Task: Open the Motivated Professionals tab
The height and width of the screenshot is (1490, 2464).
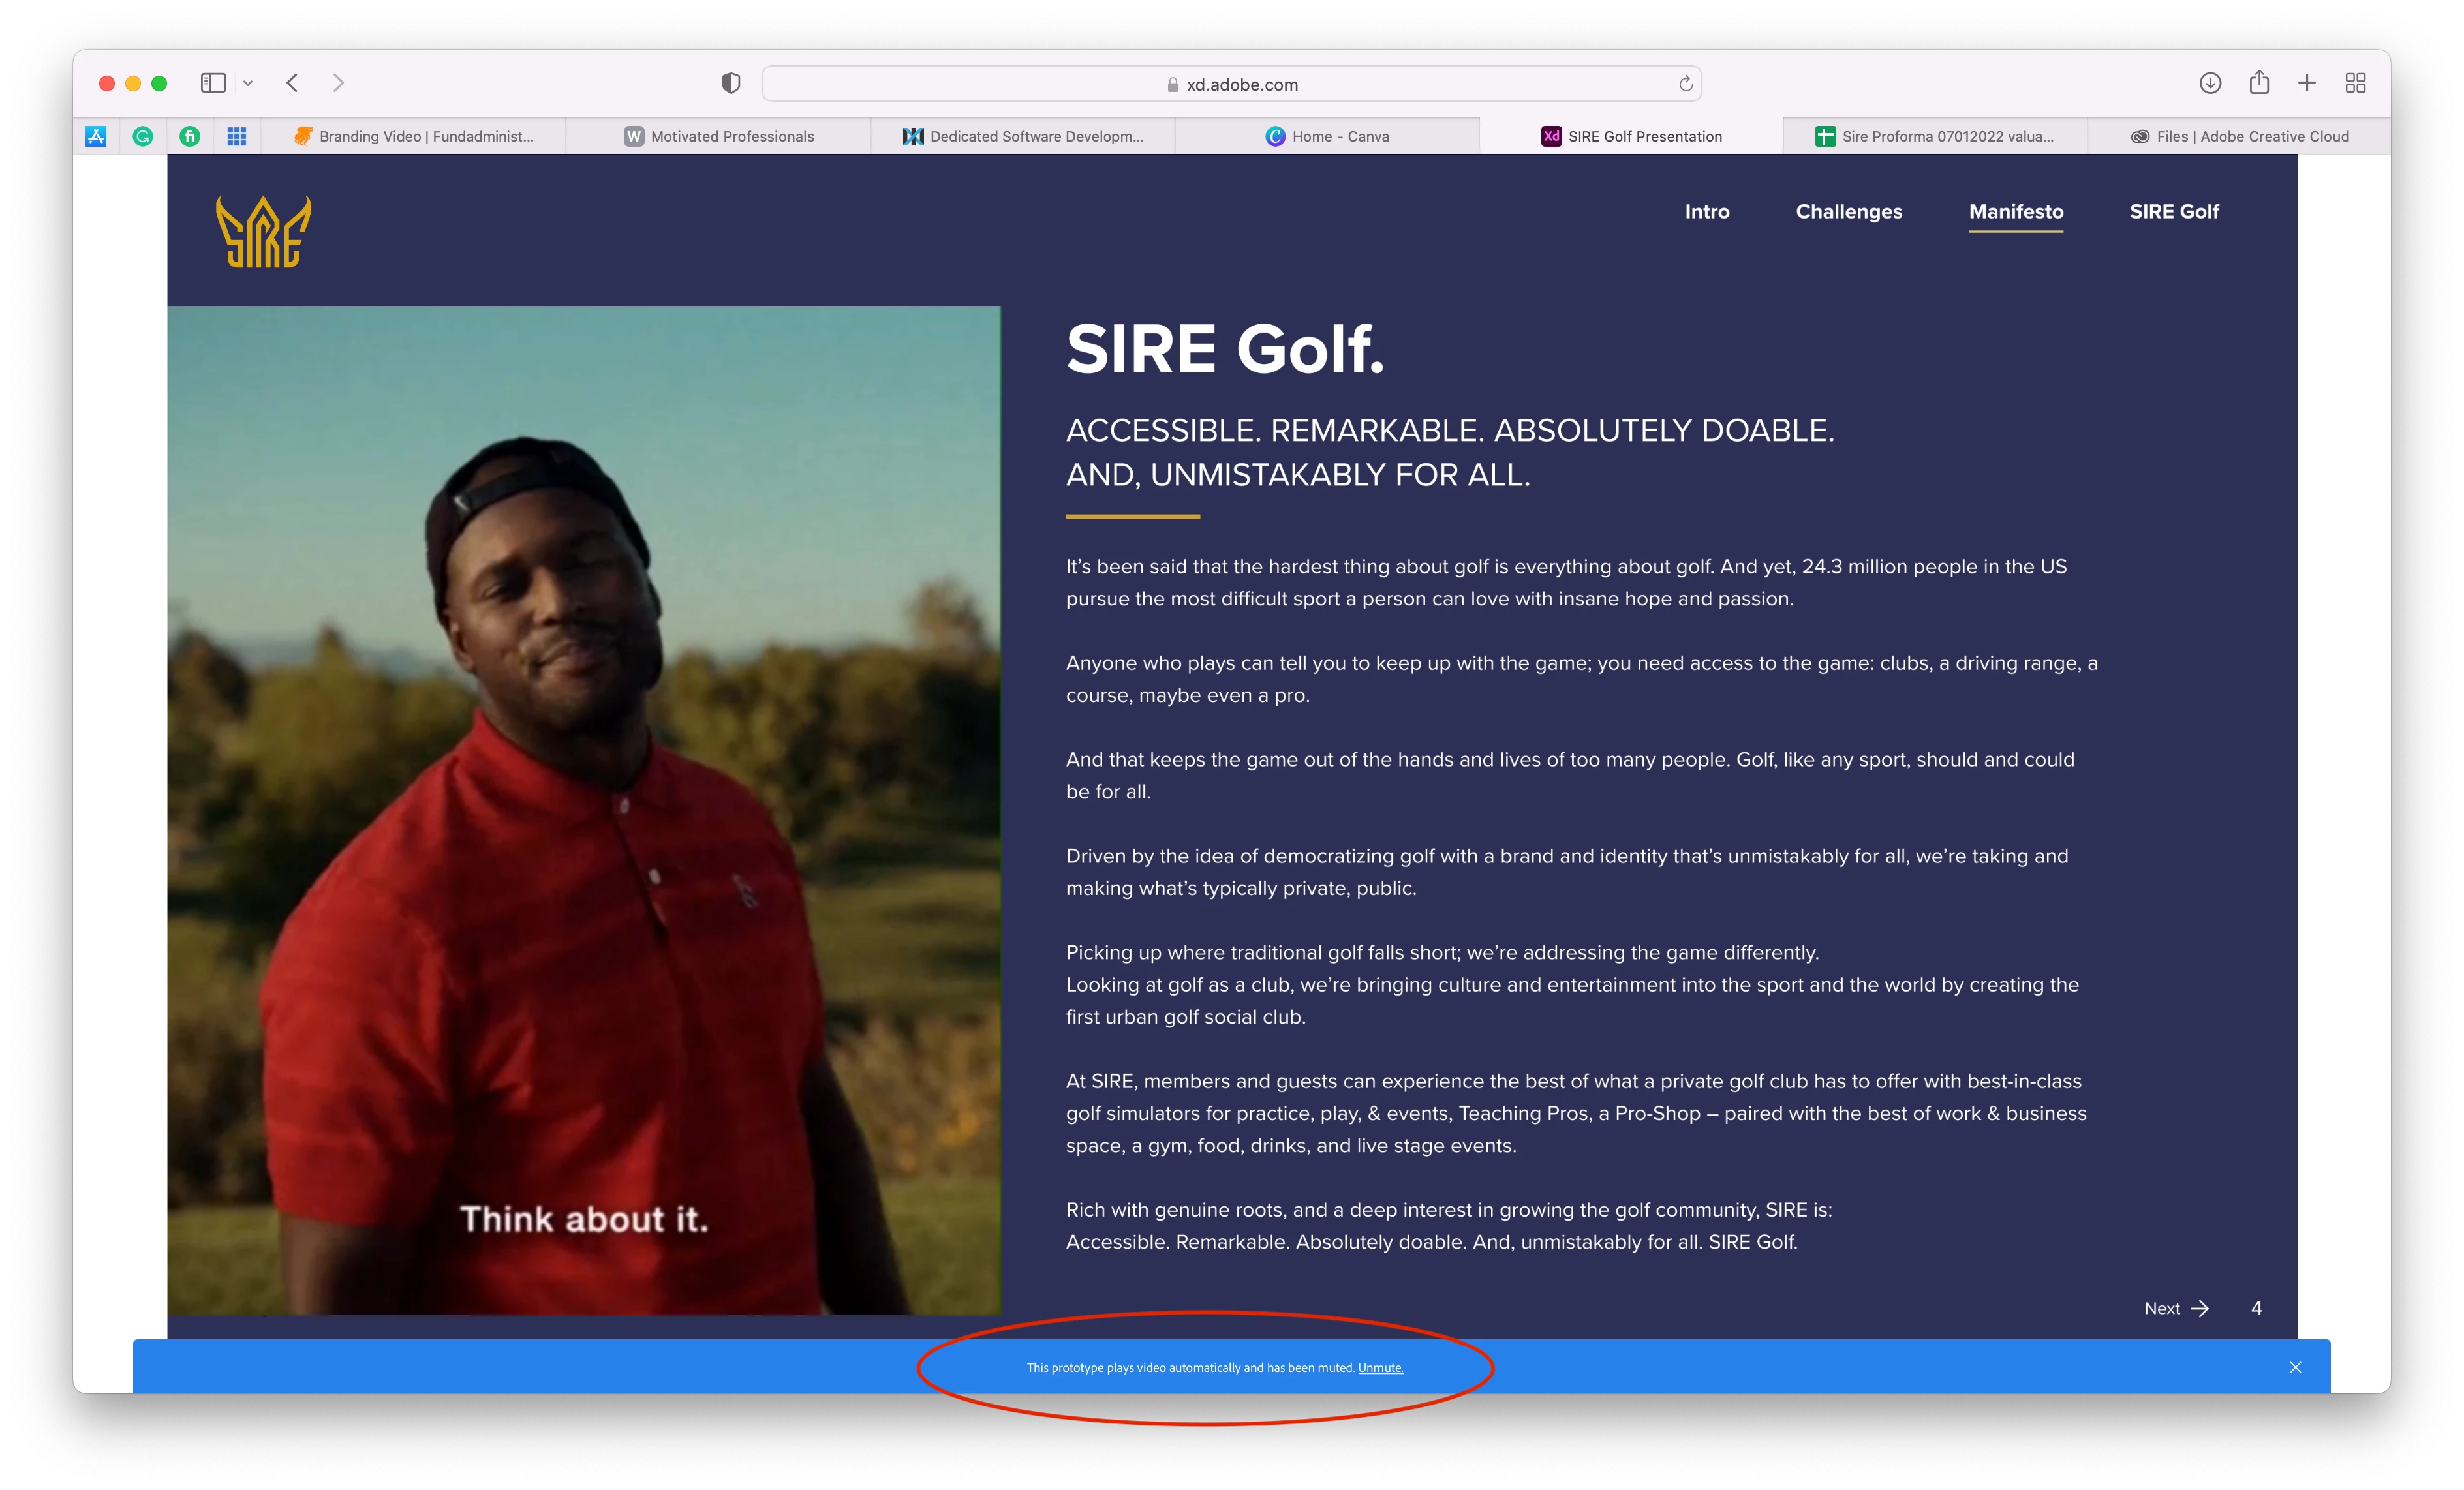Action: coord(719,137)
